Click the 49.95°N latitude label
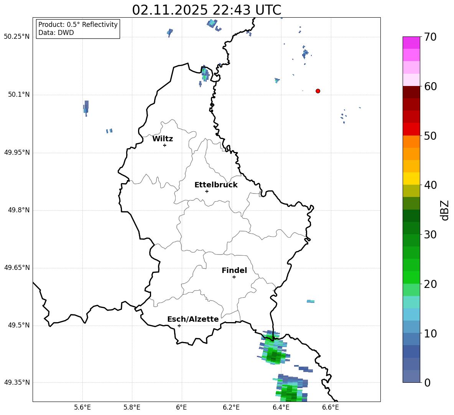 (17, 152)
